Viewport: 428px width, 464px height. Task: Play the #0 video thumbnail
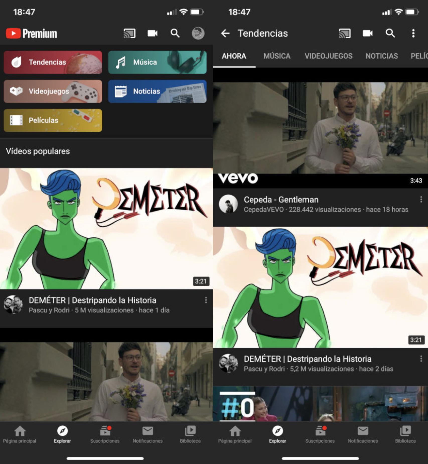320,404
